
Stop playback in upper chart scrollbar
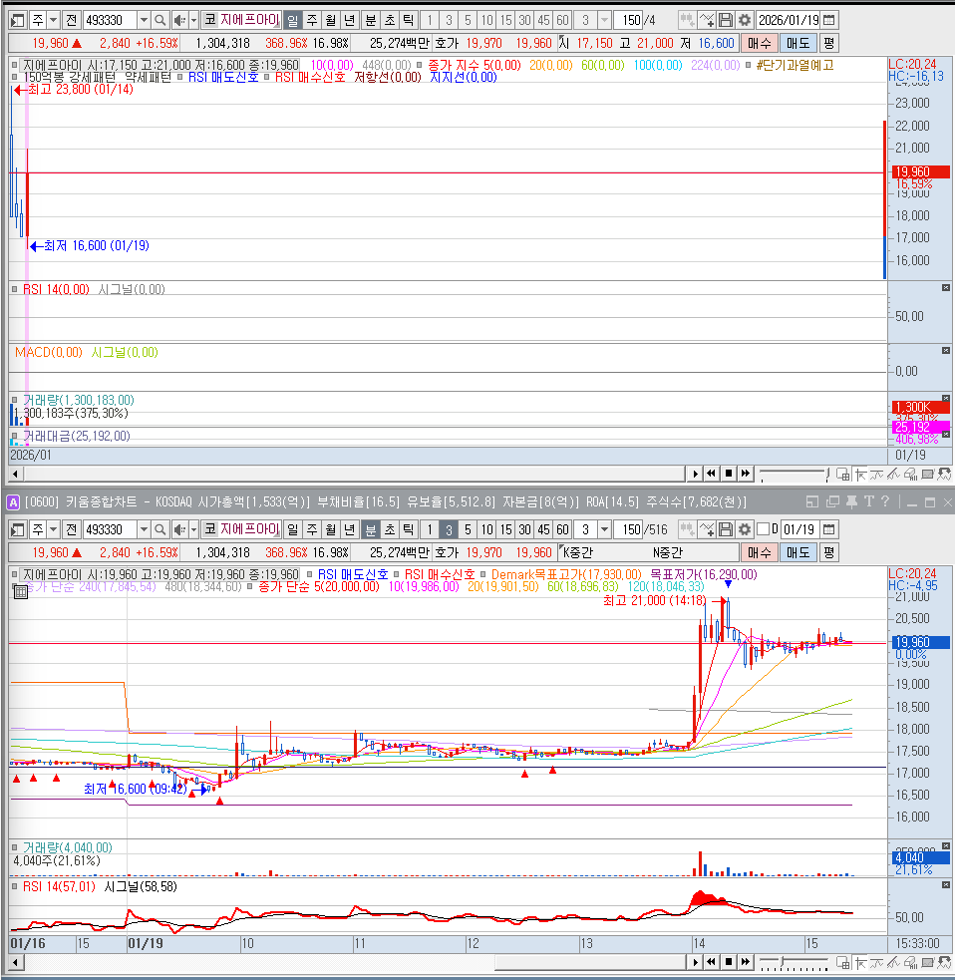point(728,474)
